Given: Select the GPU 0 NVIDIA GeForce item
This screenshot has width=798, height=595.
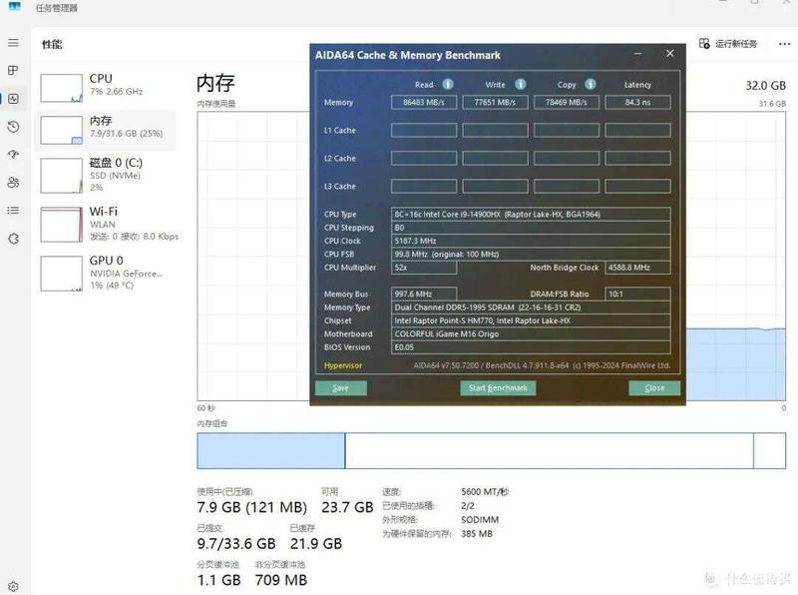Looking at the screenshot, I should (105, 273).
